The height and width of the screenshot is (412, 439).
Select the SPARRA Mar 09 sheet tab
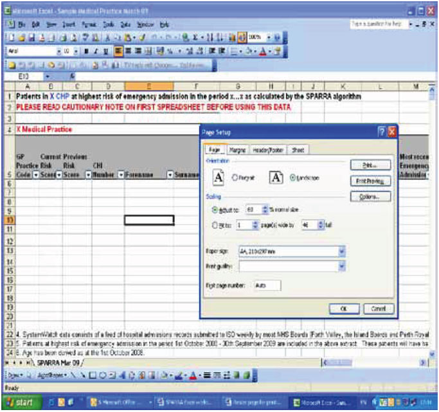58,363
